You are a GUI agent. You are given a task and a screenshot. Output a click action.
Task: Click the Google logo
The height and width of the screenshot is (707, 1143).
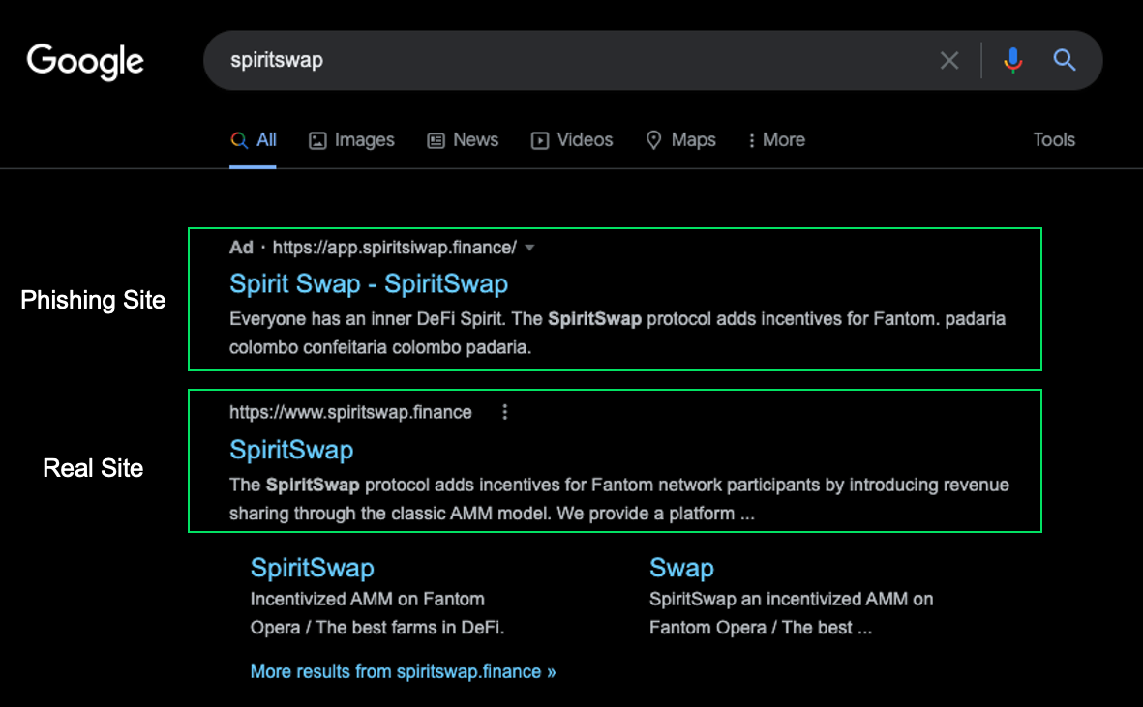[85, 61]
